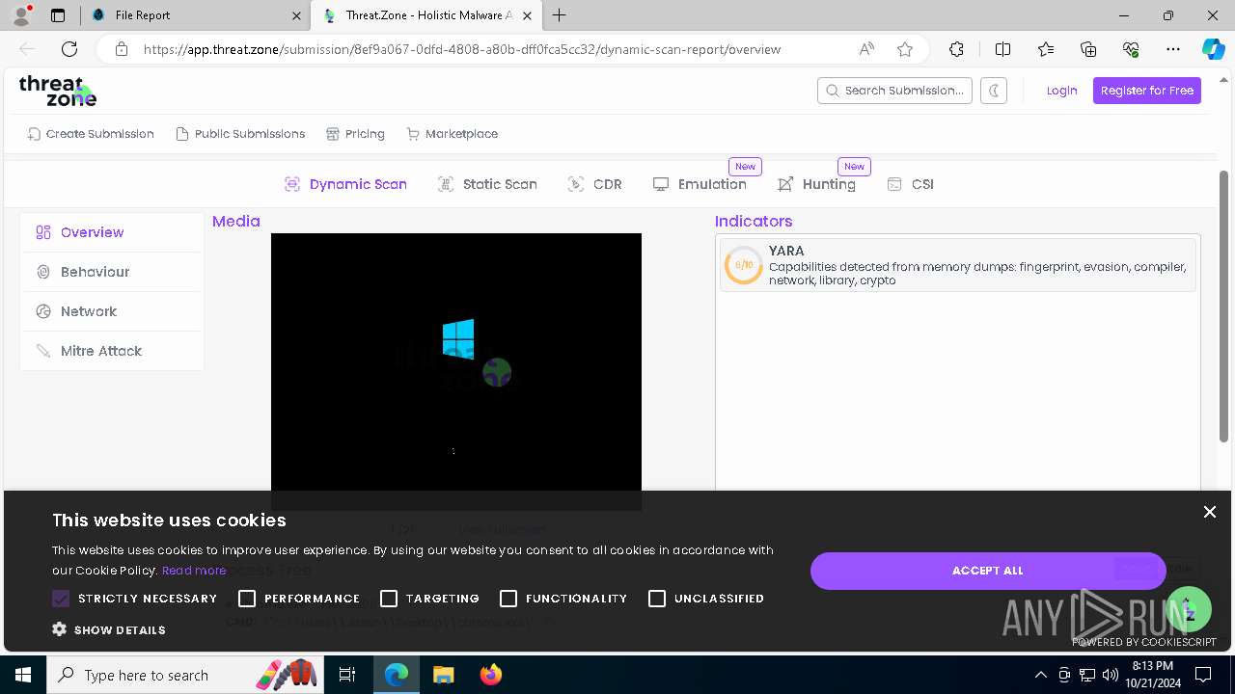Viewport: 1235px width, 694px height.
Task: Open Edge Settings and more menu
Action: coord(1173,49)
